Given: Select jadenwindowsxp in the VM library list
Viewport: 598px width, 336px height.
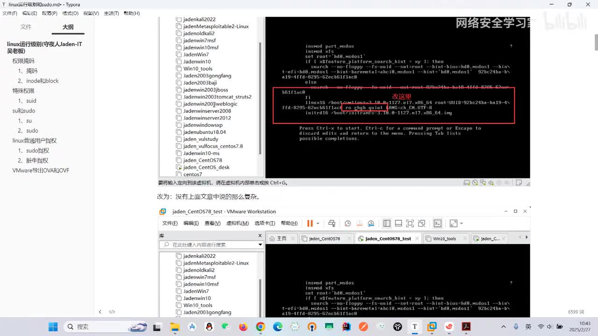Looking at the screenshot, I should coord(203,125).
